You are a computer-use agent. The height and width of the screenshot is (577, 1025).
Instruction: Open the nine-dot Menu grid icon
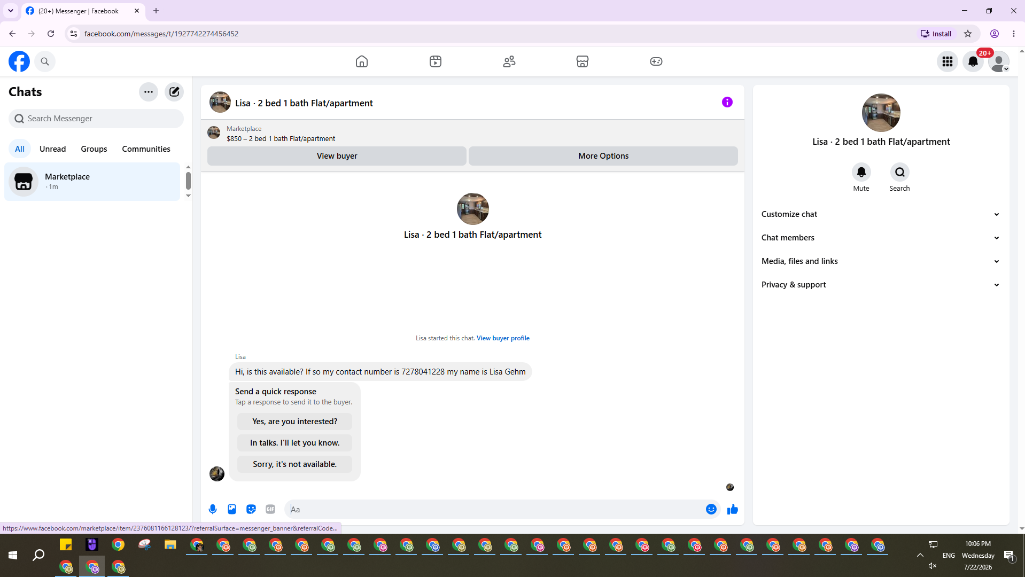point(948,61)
